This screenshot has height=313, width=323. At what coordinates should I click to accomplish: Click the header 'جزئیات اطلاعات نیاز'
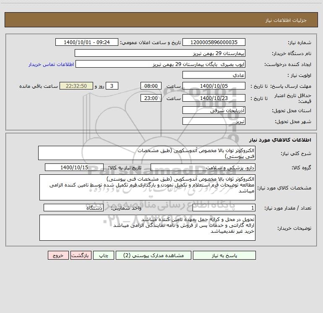point(286,20)
